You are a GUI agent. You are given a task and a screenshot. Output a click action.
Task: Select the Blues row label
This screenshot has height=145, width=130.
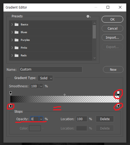pos(24,32)
